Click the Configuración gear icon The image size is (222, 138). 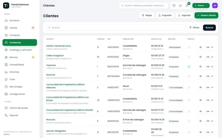pos(6,94)
